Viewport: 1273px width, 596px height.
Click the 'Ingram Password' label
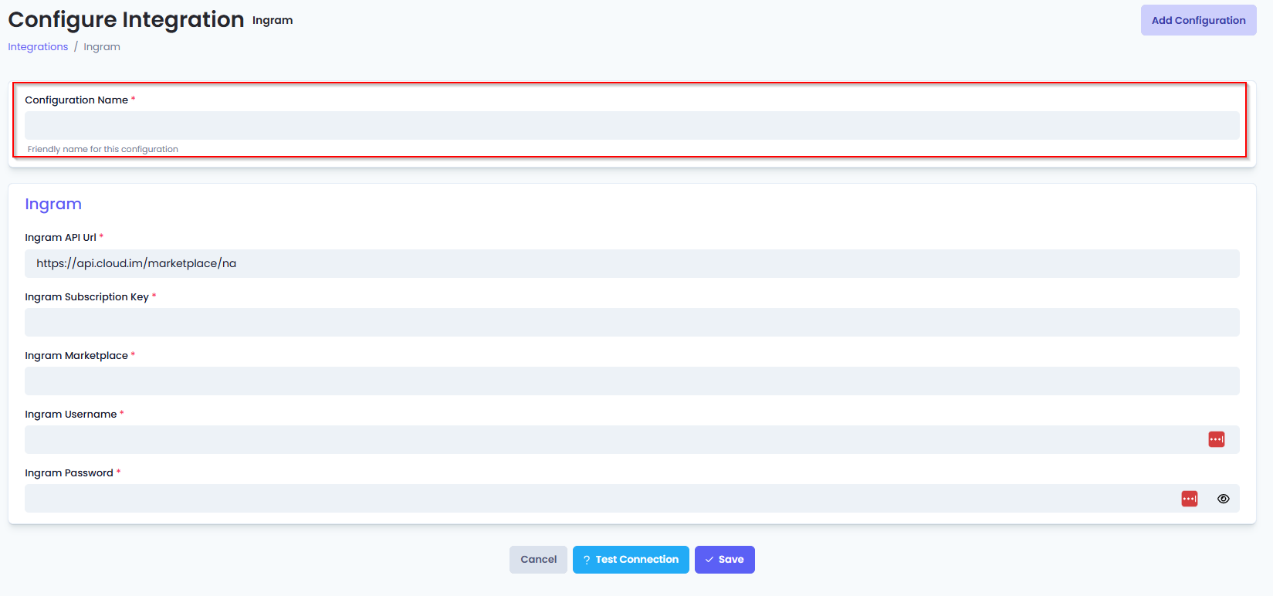pyautogui.click(x=69, y=473)
